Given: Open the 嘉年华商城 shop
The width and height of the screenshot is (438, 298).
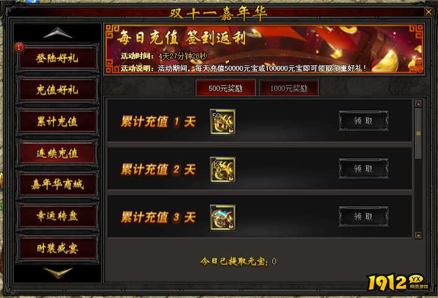Looking at the screenshot, I should 58,184.
